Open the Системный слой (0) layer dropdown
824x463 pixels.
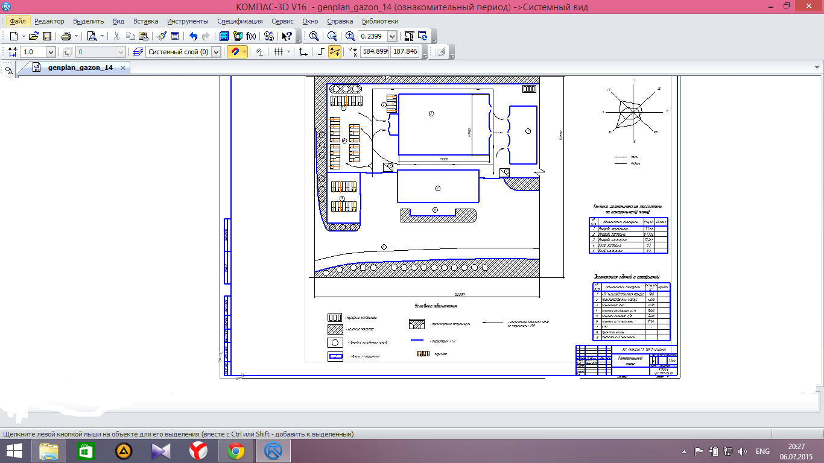(217, 52)
